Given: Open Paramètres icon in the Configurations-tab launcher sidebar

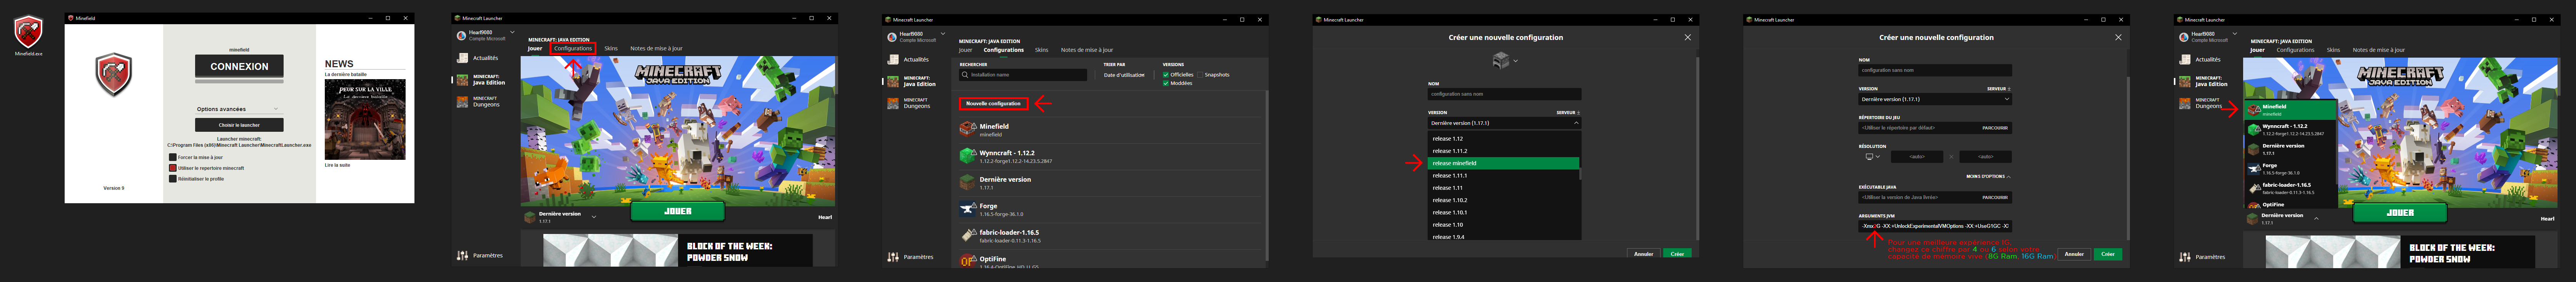Looking at the screenshot, I should click(x=893, y=257).
